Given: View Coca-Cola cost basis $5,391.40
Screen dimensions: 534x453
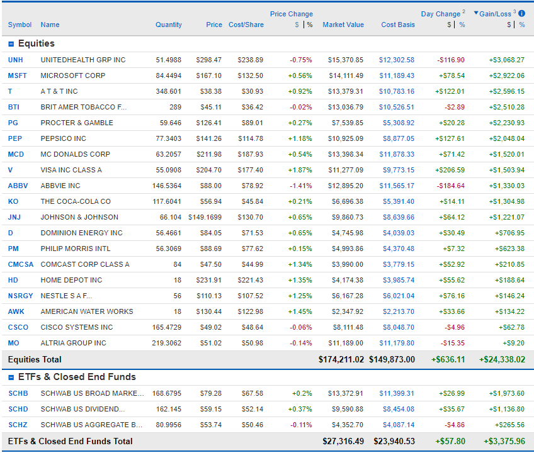Looking at the screenshot, I should pos(399,201).
